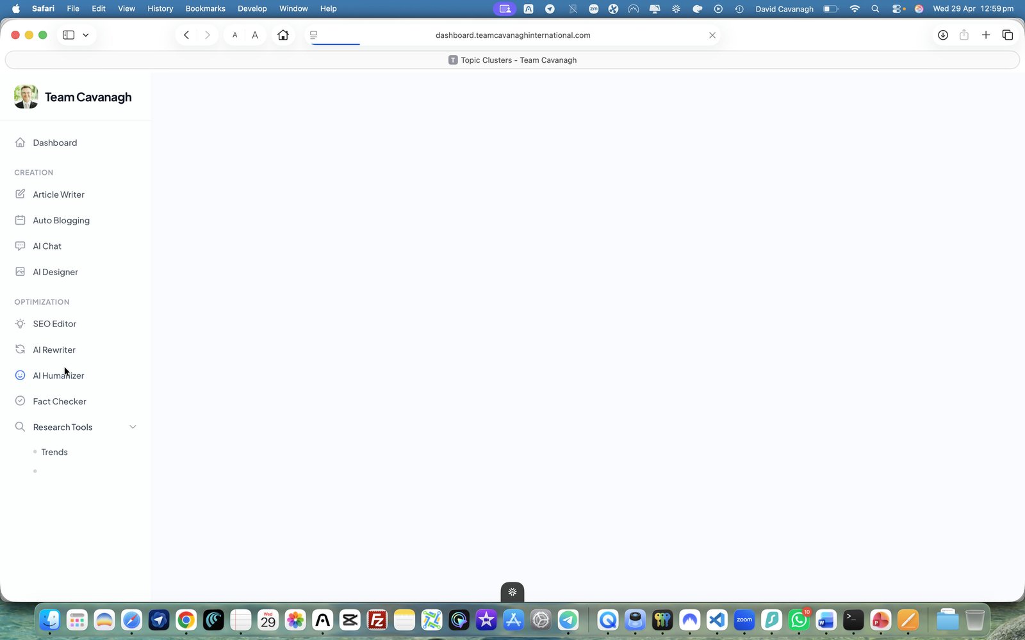Click the Fact Checker checkmark icon
Viewport: 1025px width, 640px height.
tap(20, 401)
